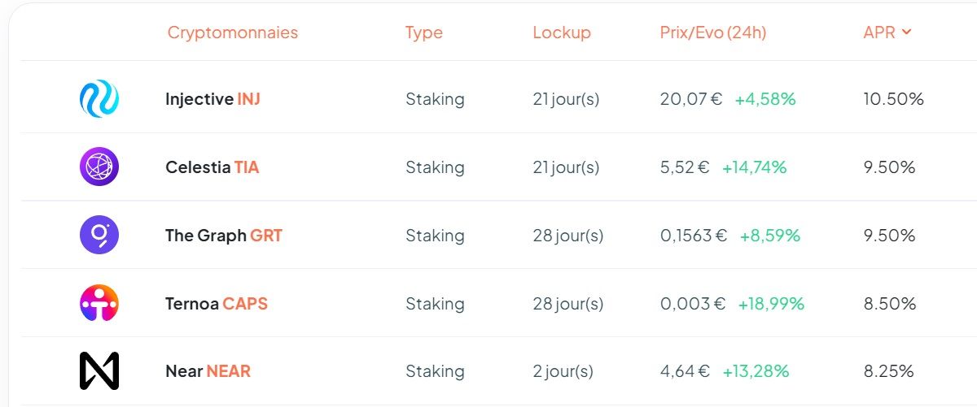977x407 pixels.
Task: Click Injective's +4,58% price change
Action: [765, 99]
